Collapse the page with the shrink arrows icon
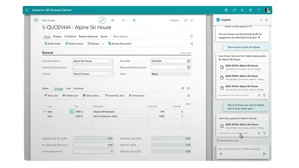The image size is (299, 168). (x=191, y=20)
